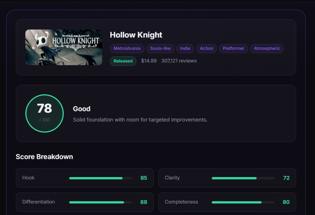Select the Hook score value 85

coord(144,178)
